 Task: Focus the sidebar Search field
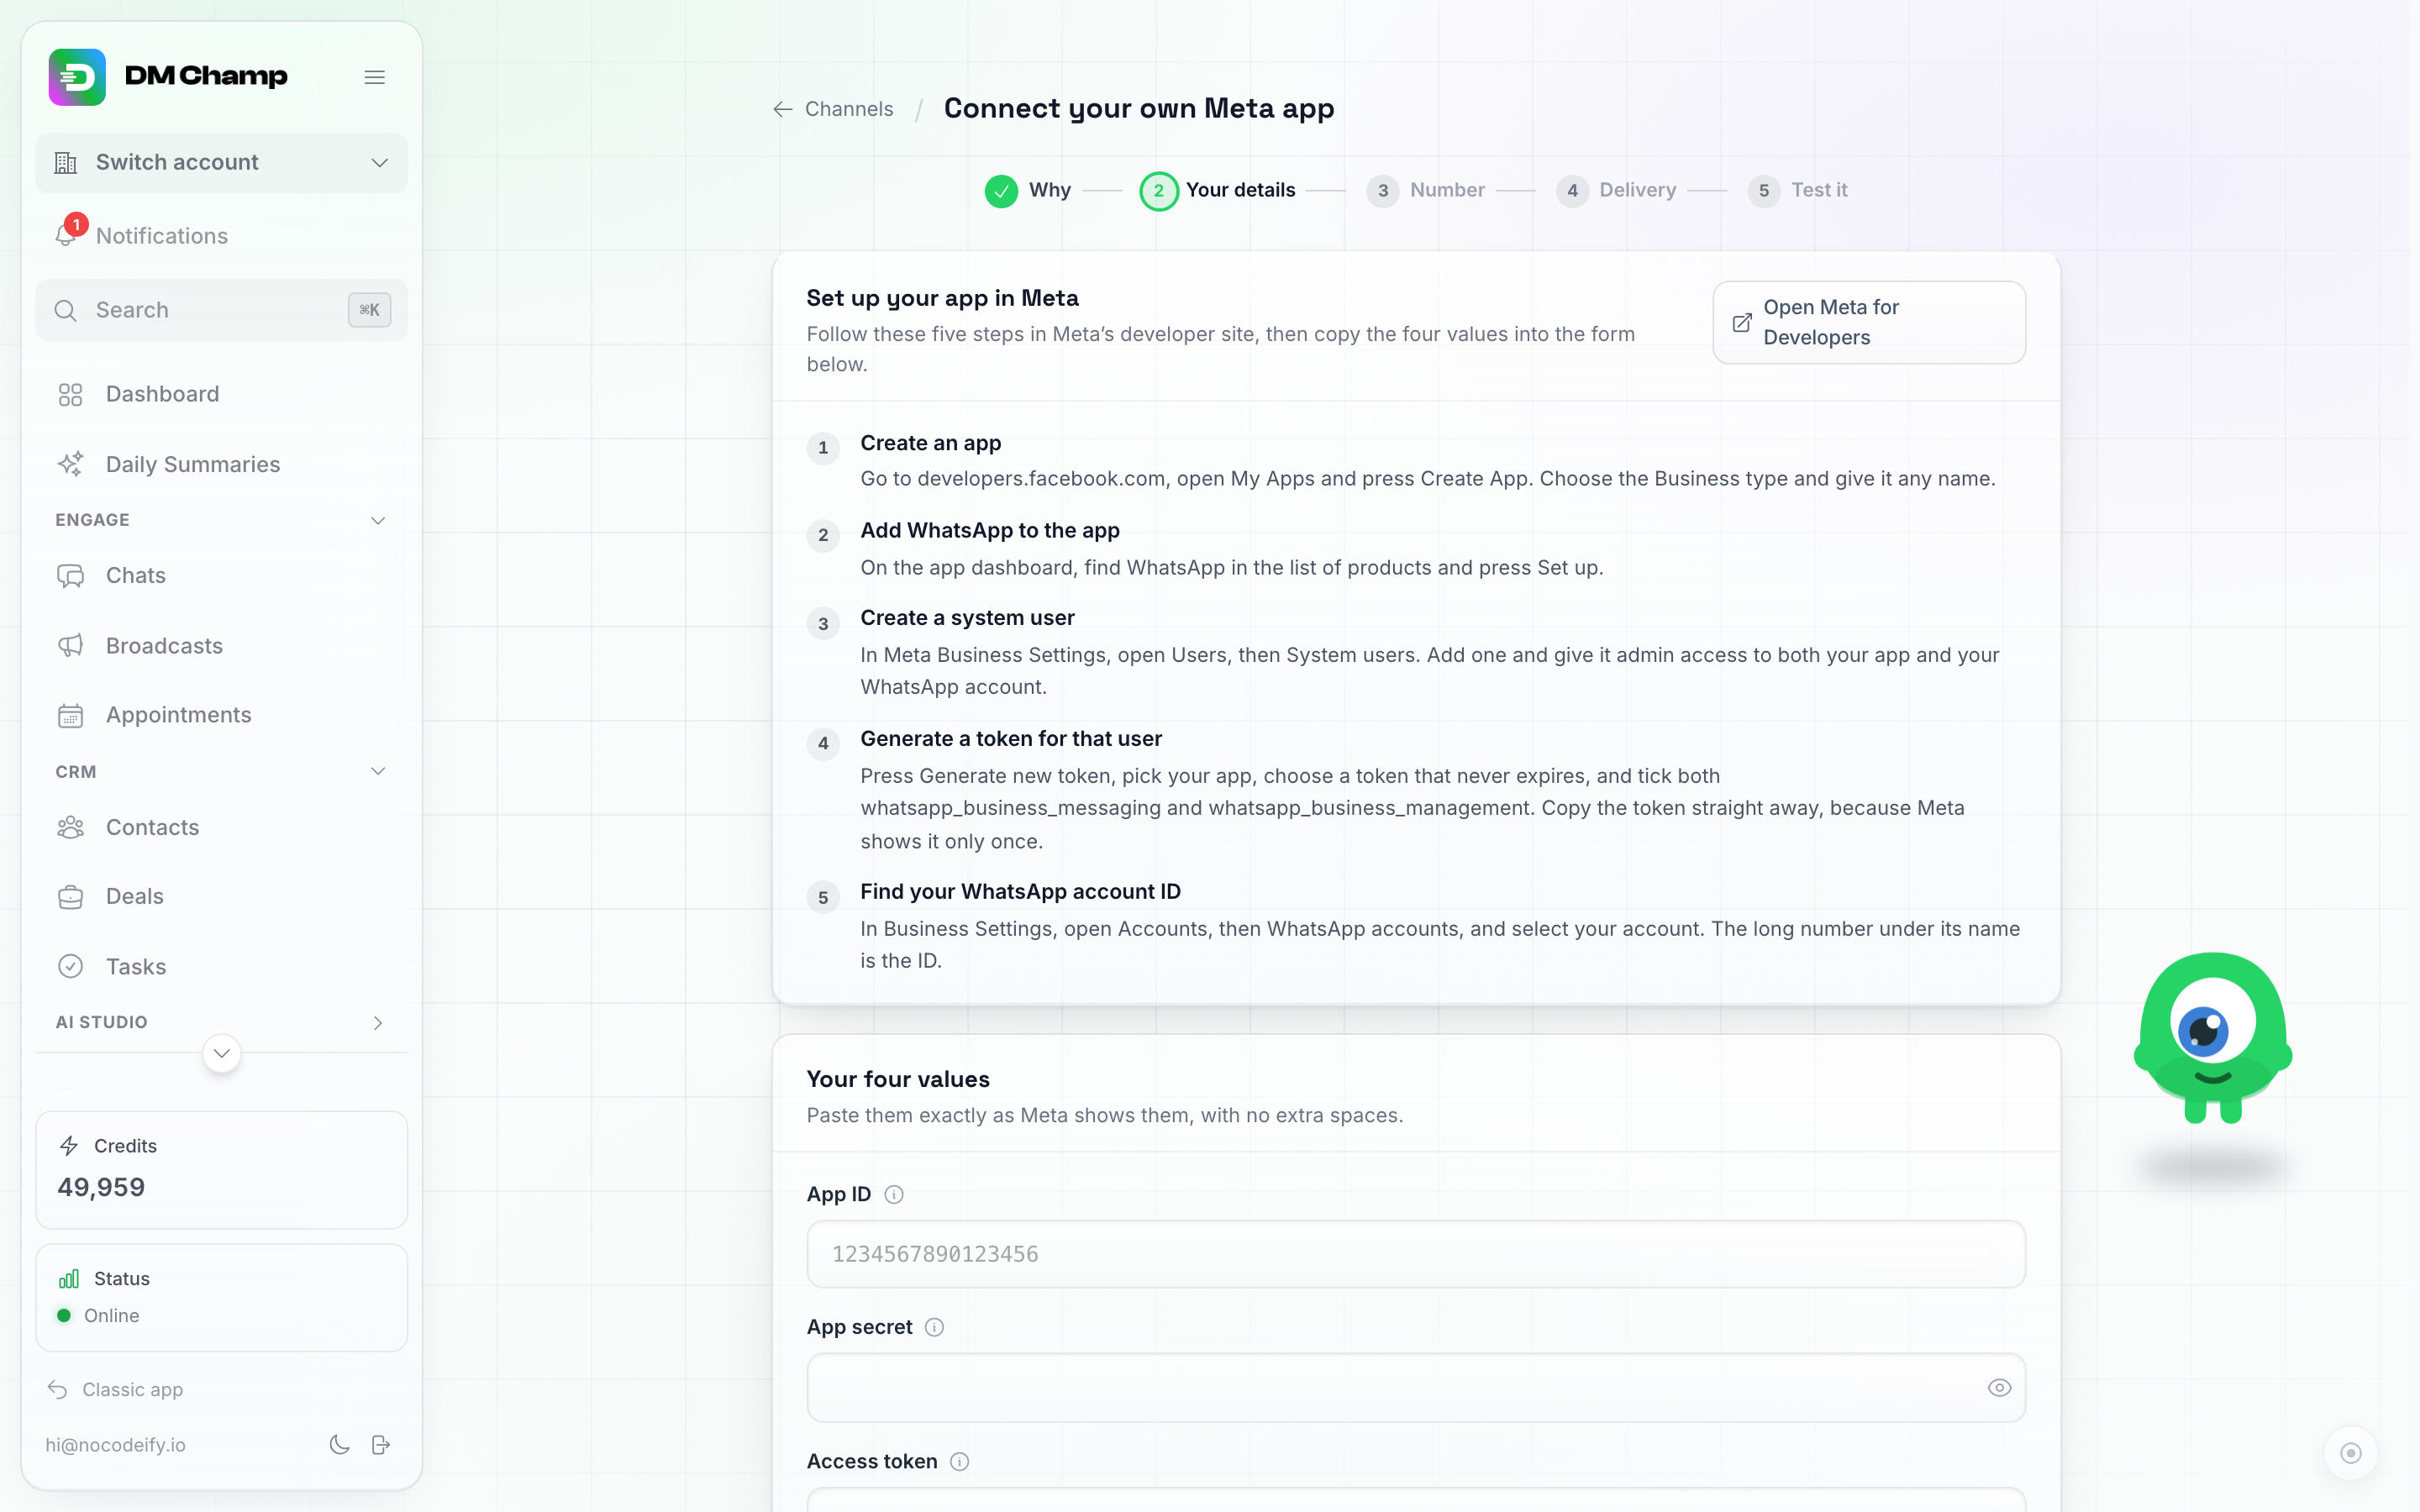(x=222, y=310)
